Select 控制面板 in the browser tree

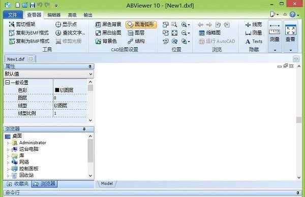[29, 169]
